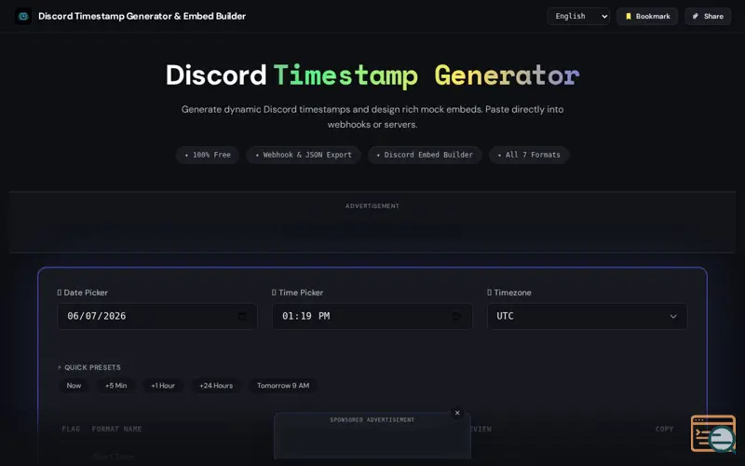Screen dimensions: 745x466
Task: Click the Timezone label
Action: 509,293
